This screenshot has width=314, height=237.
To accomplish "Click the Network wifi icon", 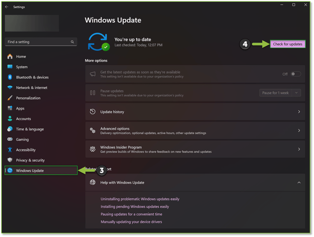I will click(x=10, y=88).
